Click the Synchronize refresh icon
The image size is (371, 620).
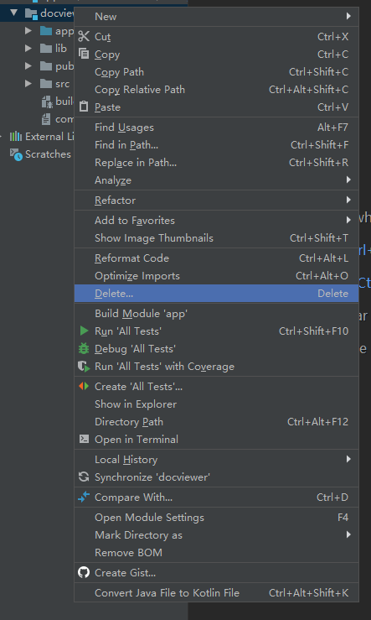pos(84,477)
